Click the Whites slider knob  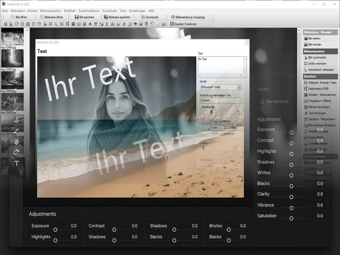pos(291,176)
